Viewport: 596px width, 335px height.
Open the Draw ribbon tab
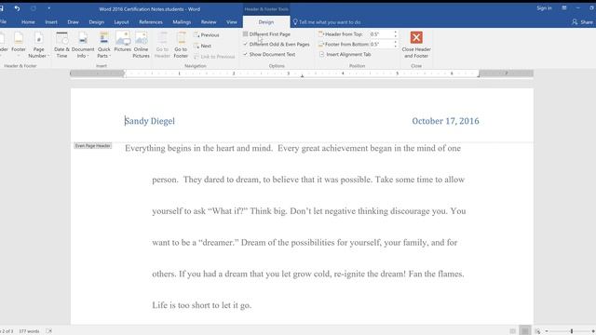73,22
